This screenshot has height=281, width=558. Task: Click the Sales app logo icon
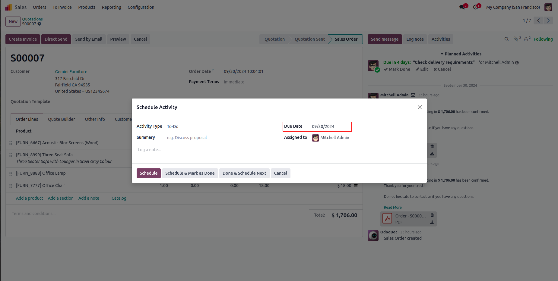coord(8,7)
